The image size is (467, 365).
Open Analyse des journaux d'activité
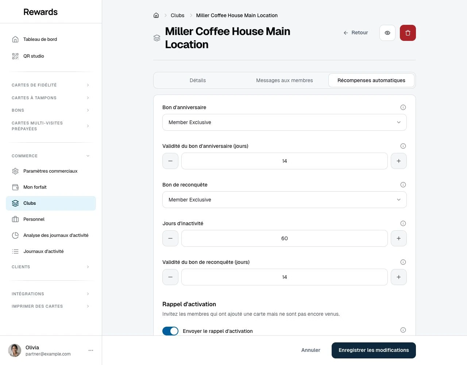coord(51,235)
